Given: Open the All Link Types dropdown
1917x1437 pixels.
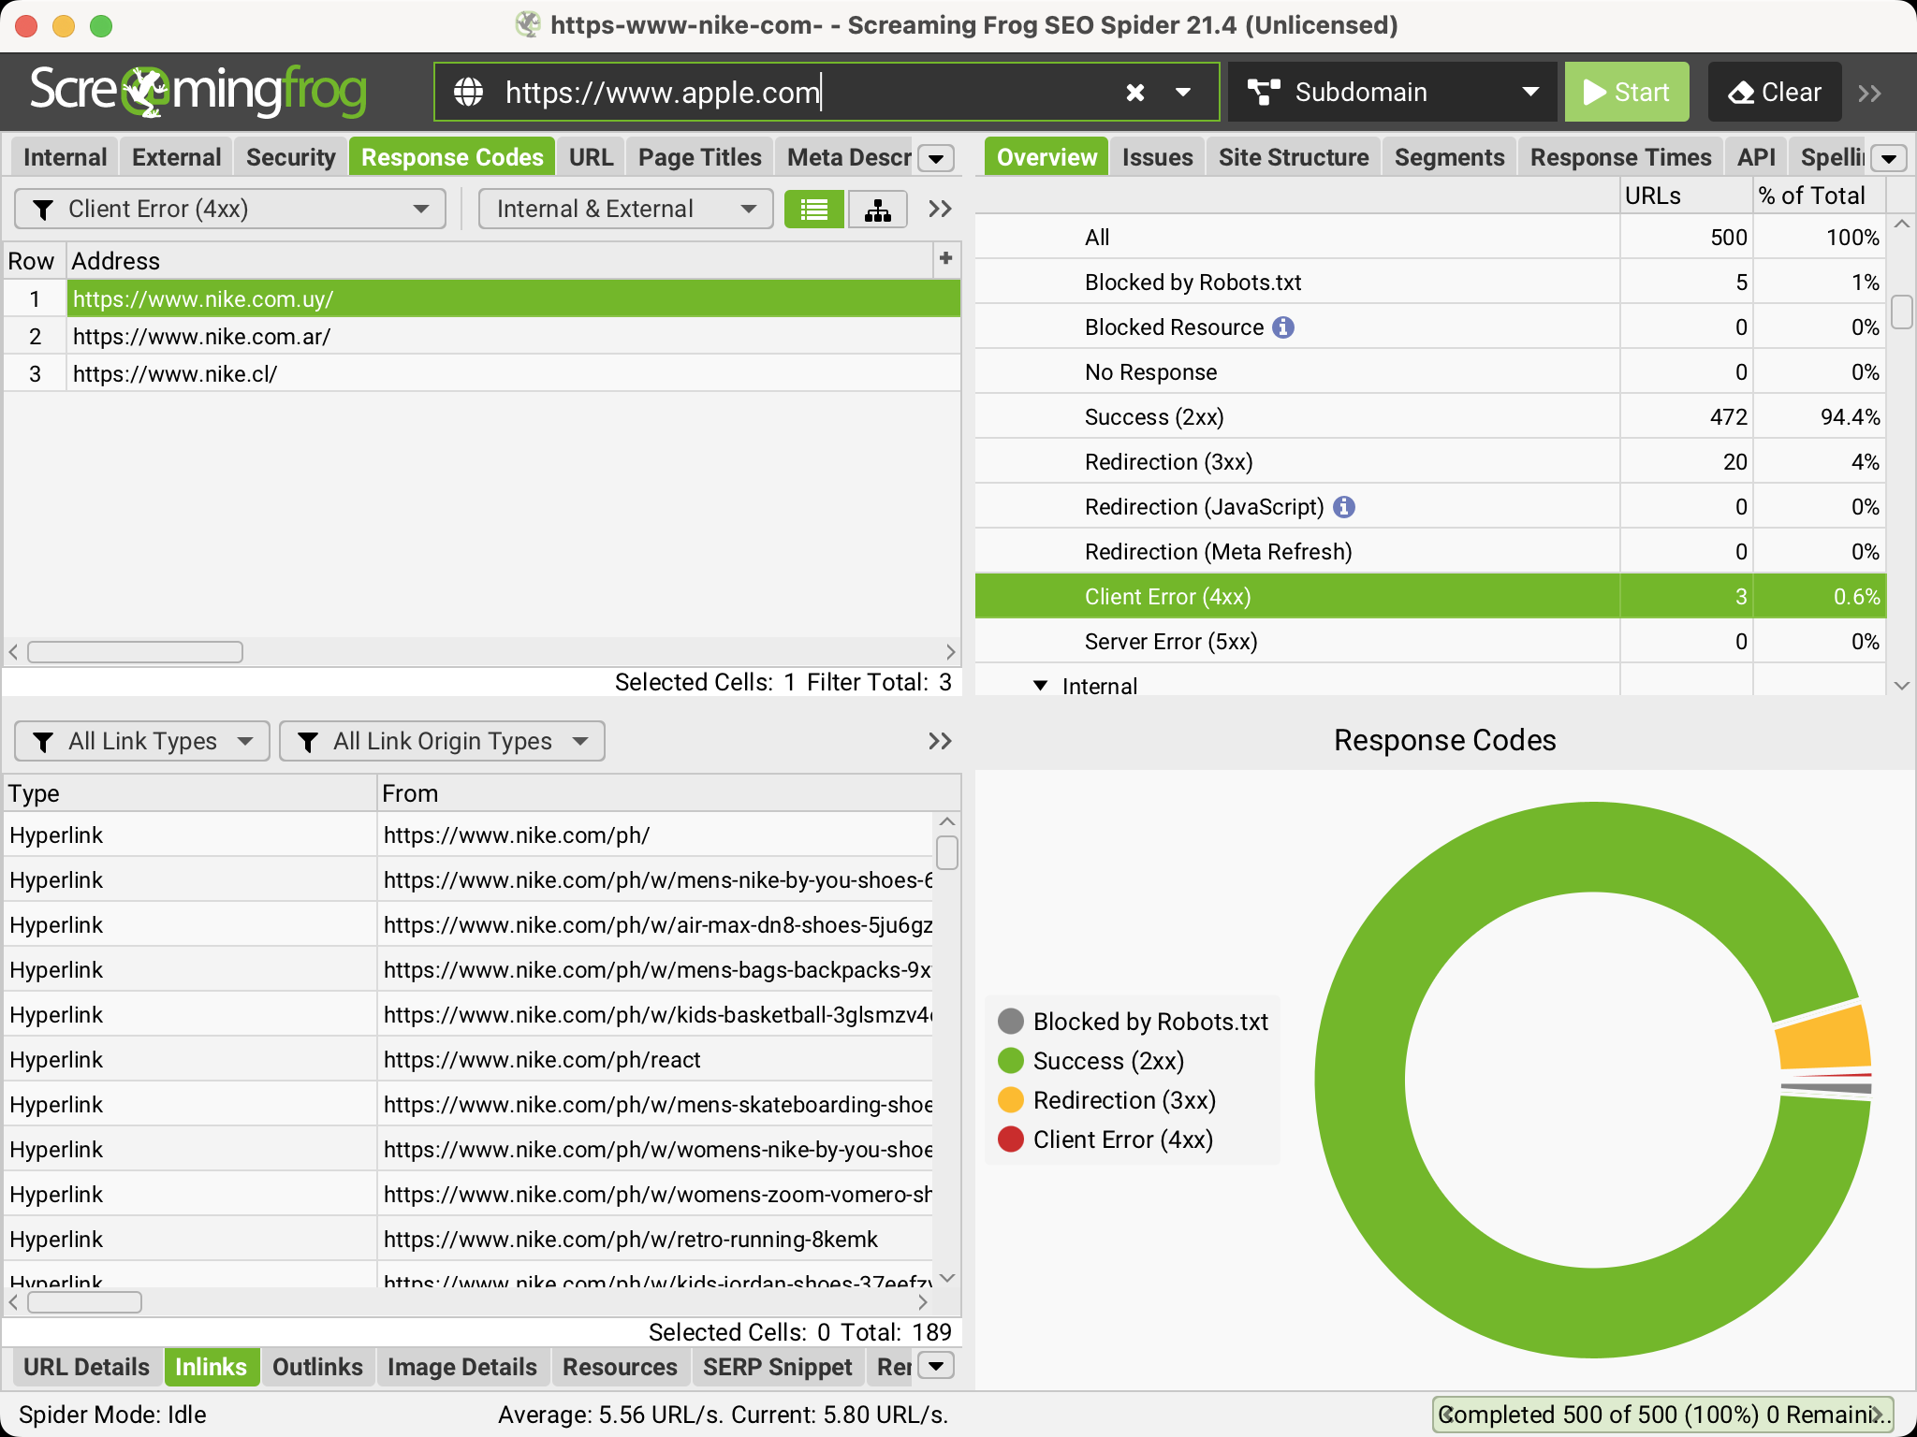Looking at the screenshot, I should pos(142,742).
